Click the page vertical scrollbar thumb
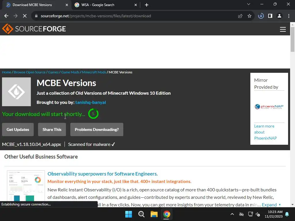The image size is (295, 221). [x=292, y=39]
